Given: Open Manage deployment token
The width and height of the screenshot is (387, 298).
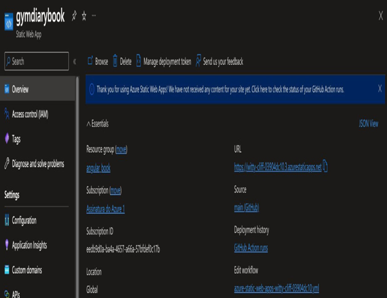Looking at the screenshot, I should (164, 61).
